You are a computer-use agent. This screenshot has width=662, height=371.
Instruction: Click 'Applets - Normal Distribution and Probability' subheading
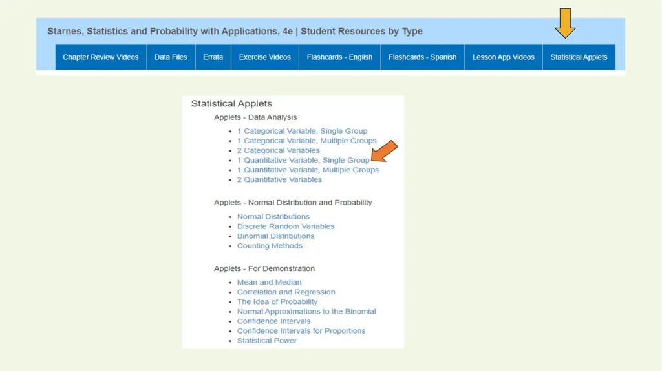click(293, 203)
